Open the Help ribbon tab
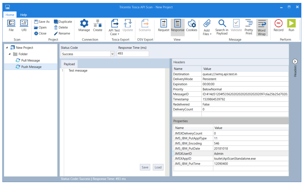 point(24,15)
